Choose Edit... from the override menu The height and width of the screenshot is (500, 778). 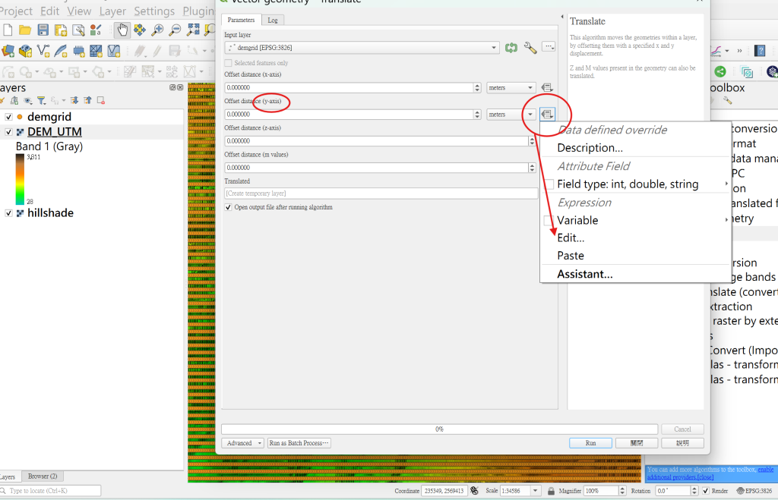pos(571,237)
